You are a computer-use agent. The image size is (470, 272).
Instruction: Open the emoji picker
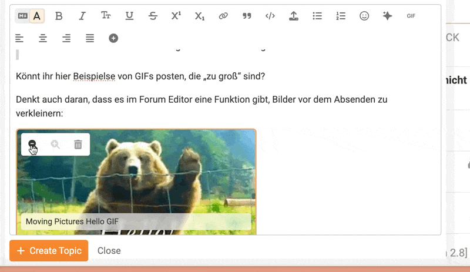tap(364, 16)
